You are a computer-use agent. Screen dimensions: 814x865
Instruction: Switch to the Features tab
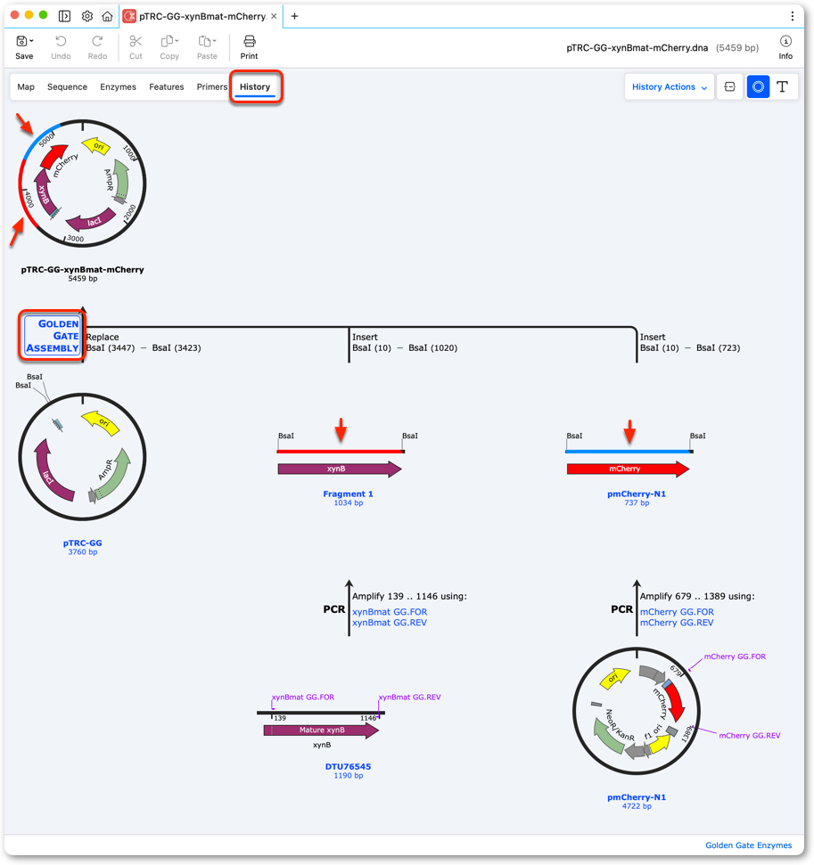pyautogui.click(x=166, y=86)
